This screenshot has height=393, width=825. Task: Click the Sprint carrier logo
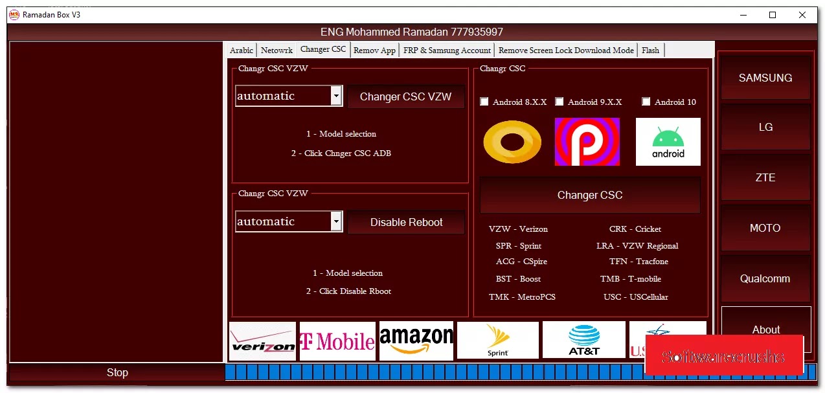pyautogui.click(x=497, y=341)
